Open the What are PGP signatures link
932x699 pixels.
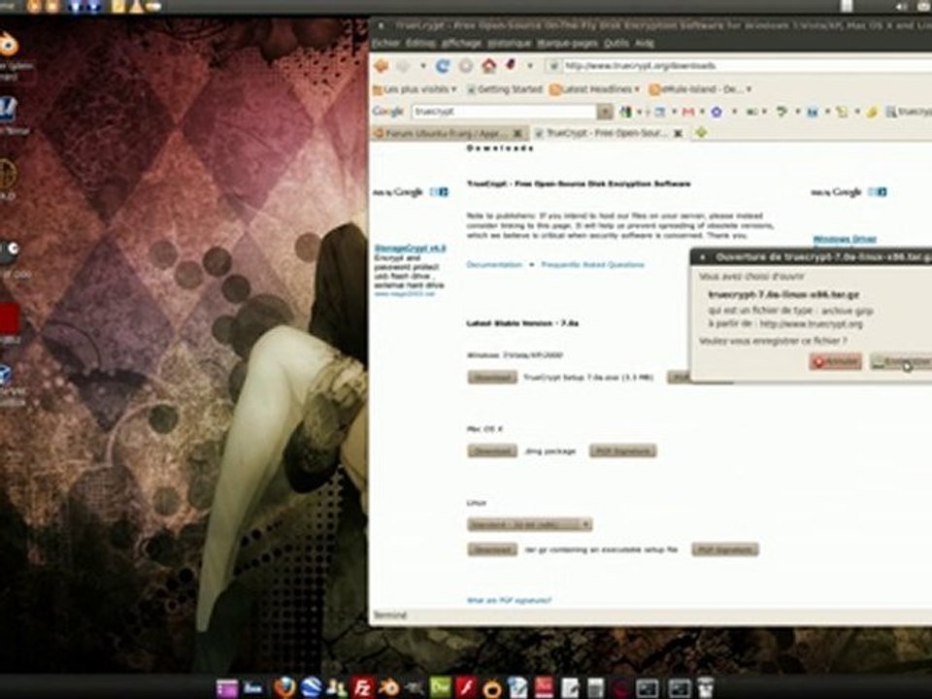point(510,600)
